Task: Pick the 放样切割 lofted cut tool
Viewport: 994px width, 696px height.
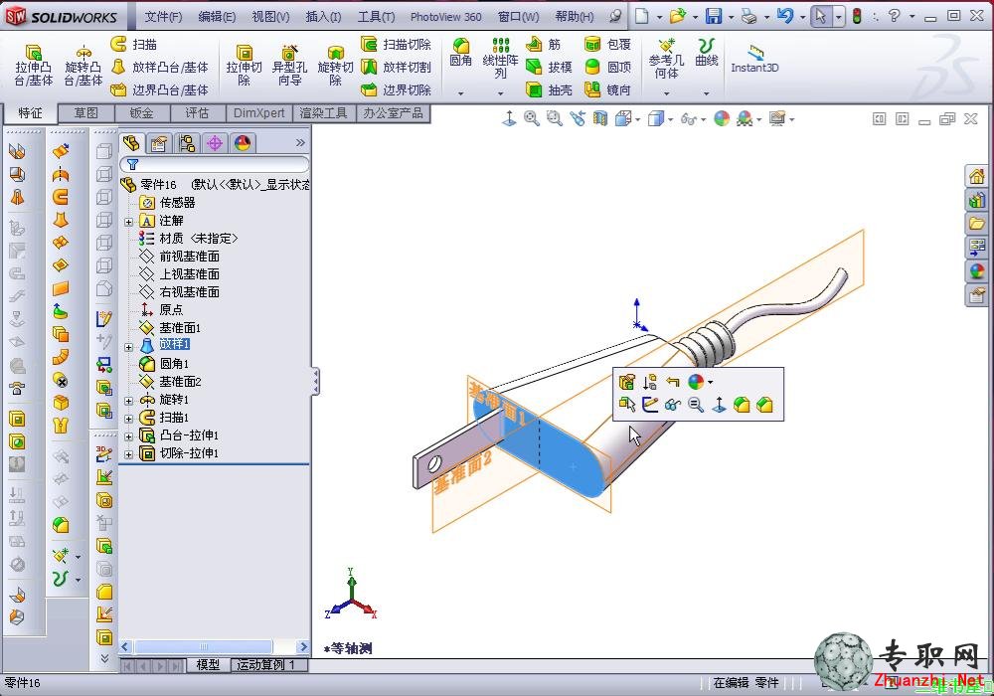Action: (x=397, y=68)
